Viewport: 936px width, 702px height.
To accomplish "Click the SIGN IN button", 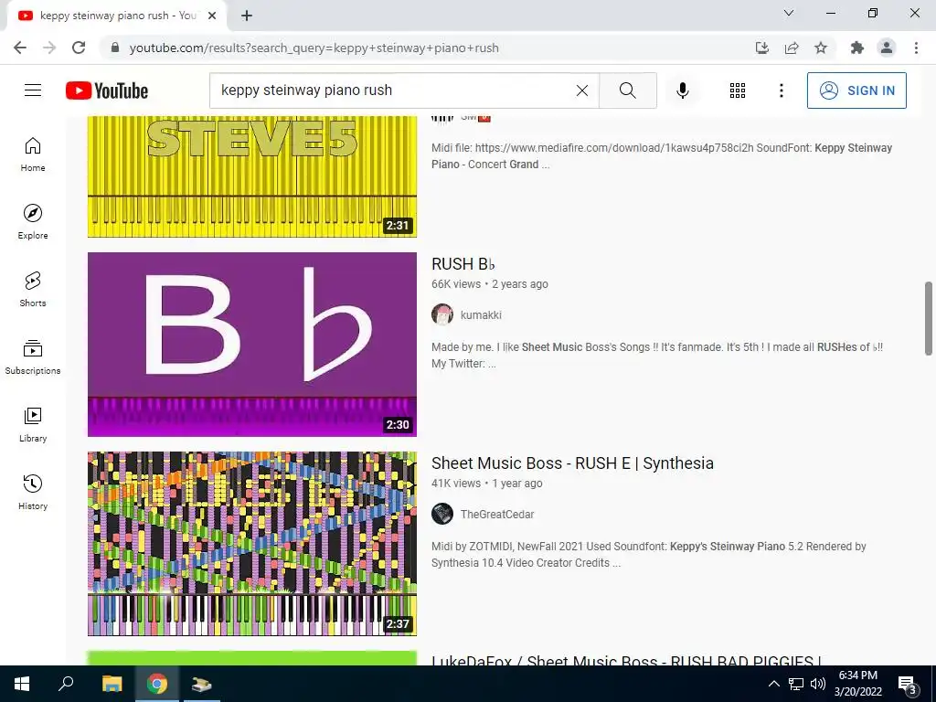I will [856, 90].
